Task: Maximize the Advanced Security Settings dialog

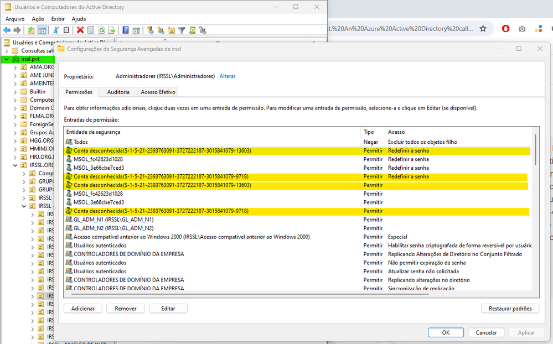Action: click(x=519, y=49)
